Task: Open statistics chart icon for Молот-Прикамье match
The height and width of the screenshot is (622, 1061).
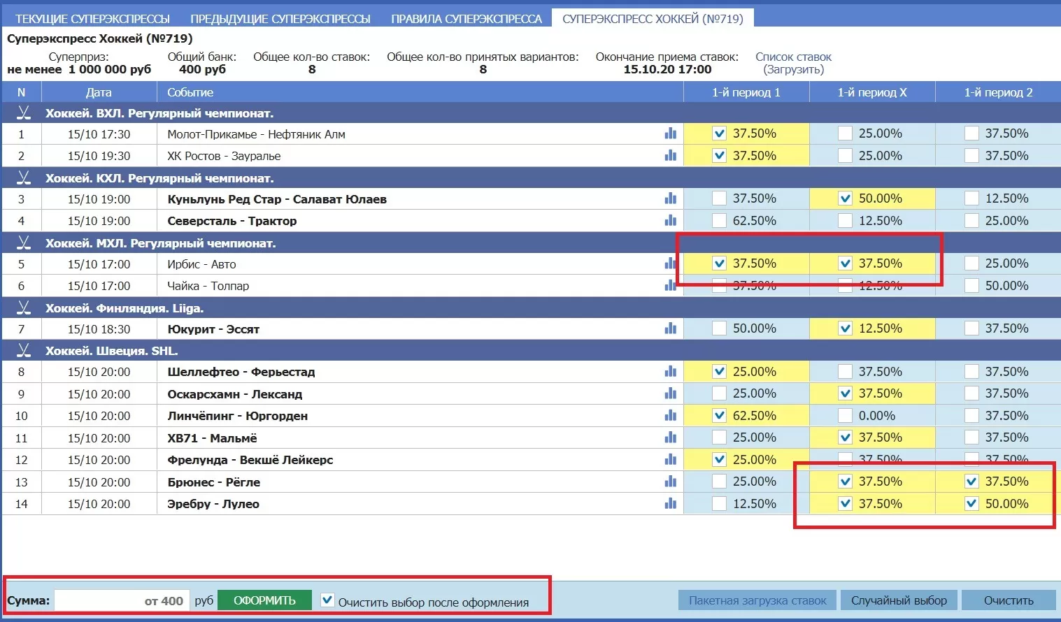Action: [x=670, y=133]
